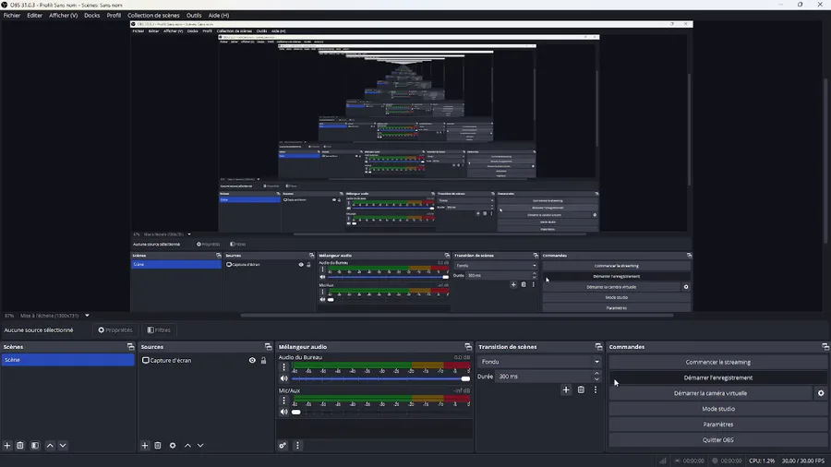Click Quitter OBS

coord(718,439)
